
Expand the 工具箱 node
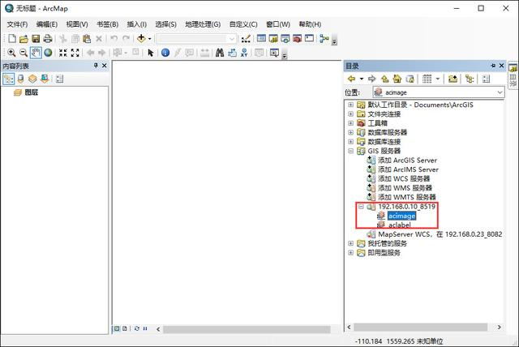350,123
